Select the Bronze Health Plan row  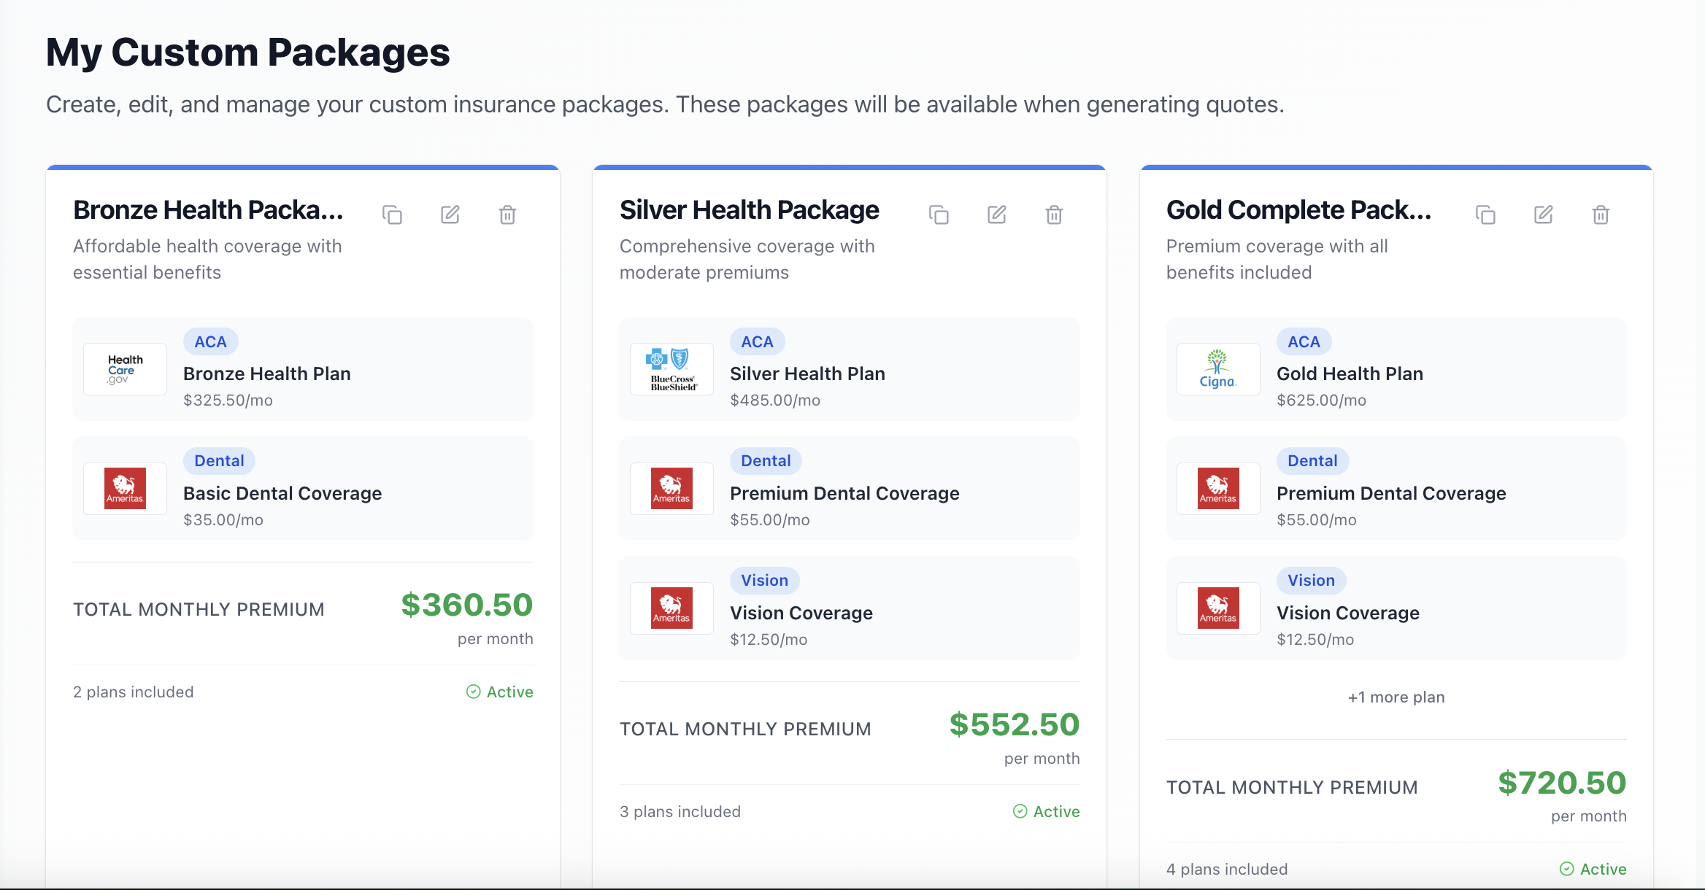303,369
